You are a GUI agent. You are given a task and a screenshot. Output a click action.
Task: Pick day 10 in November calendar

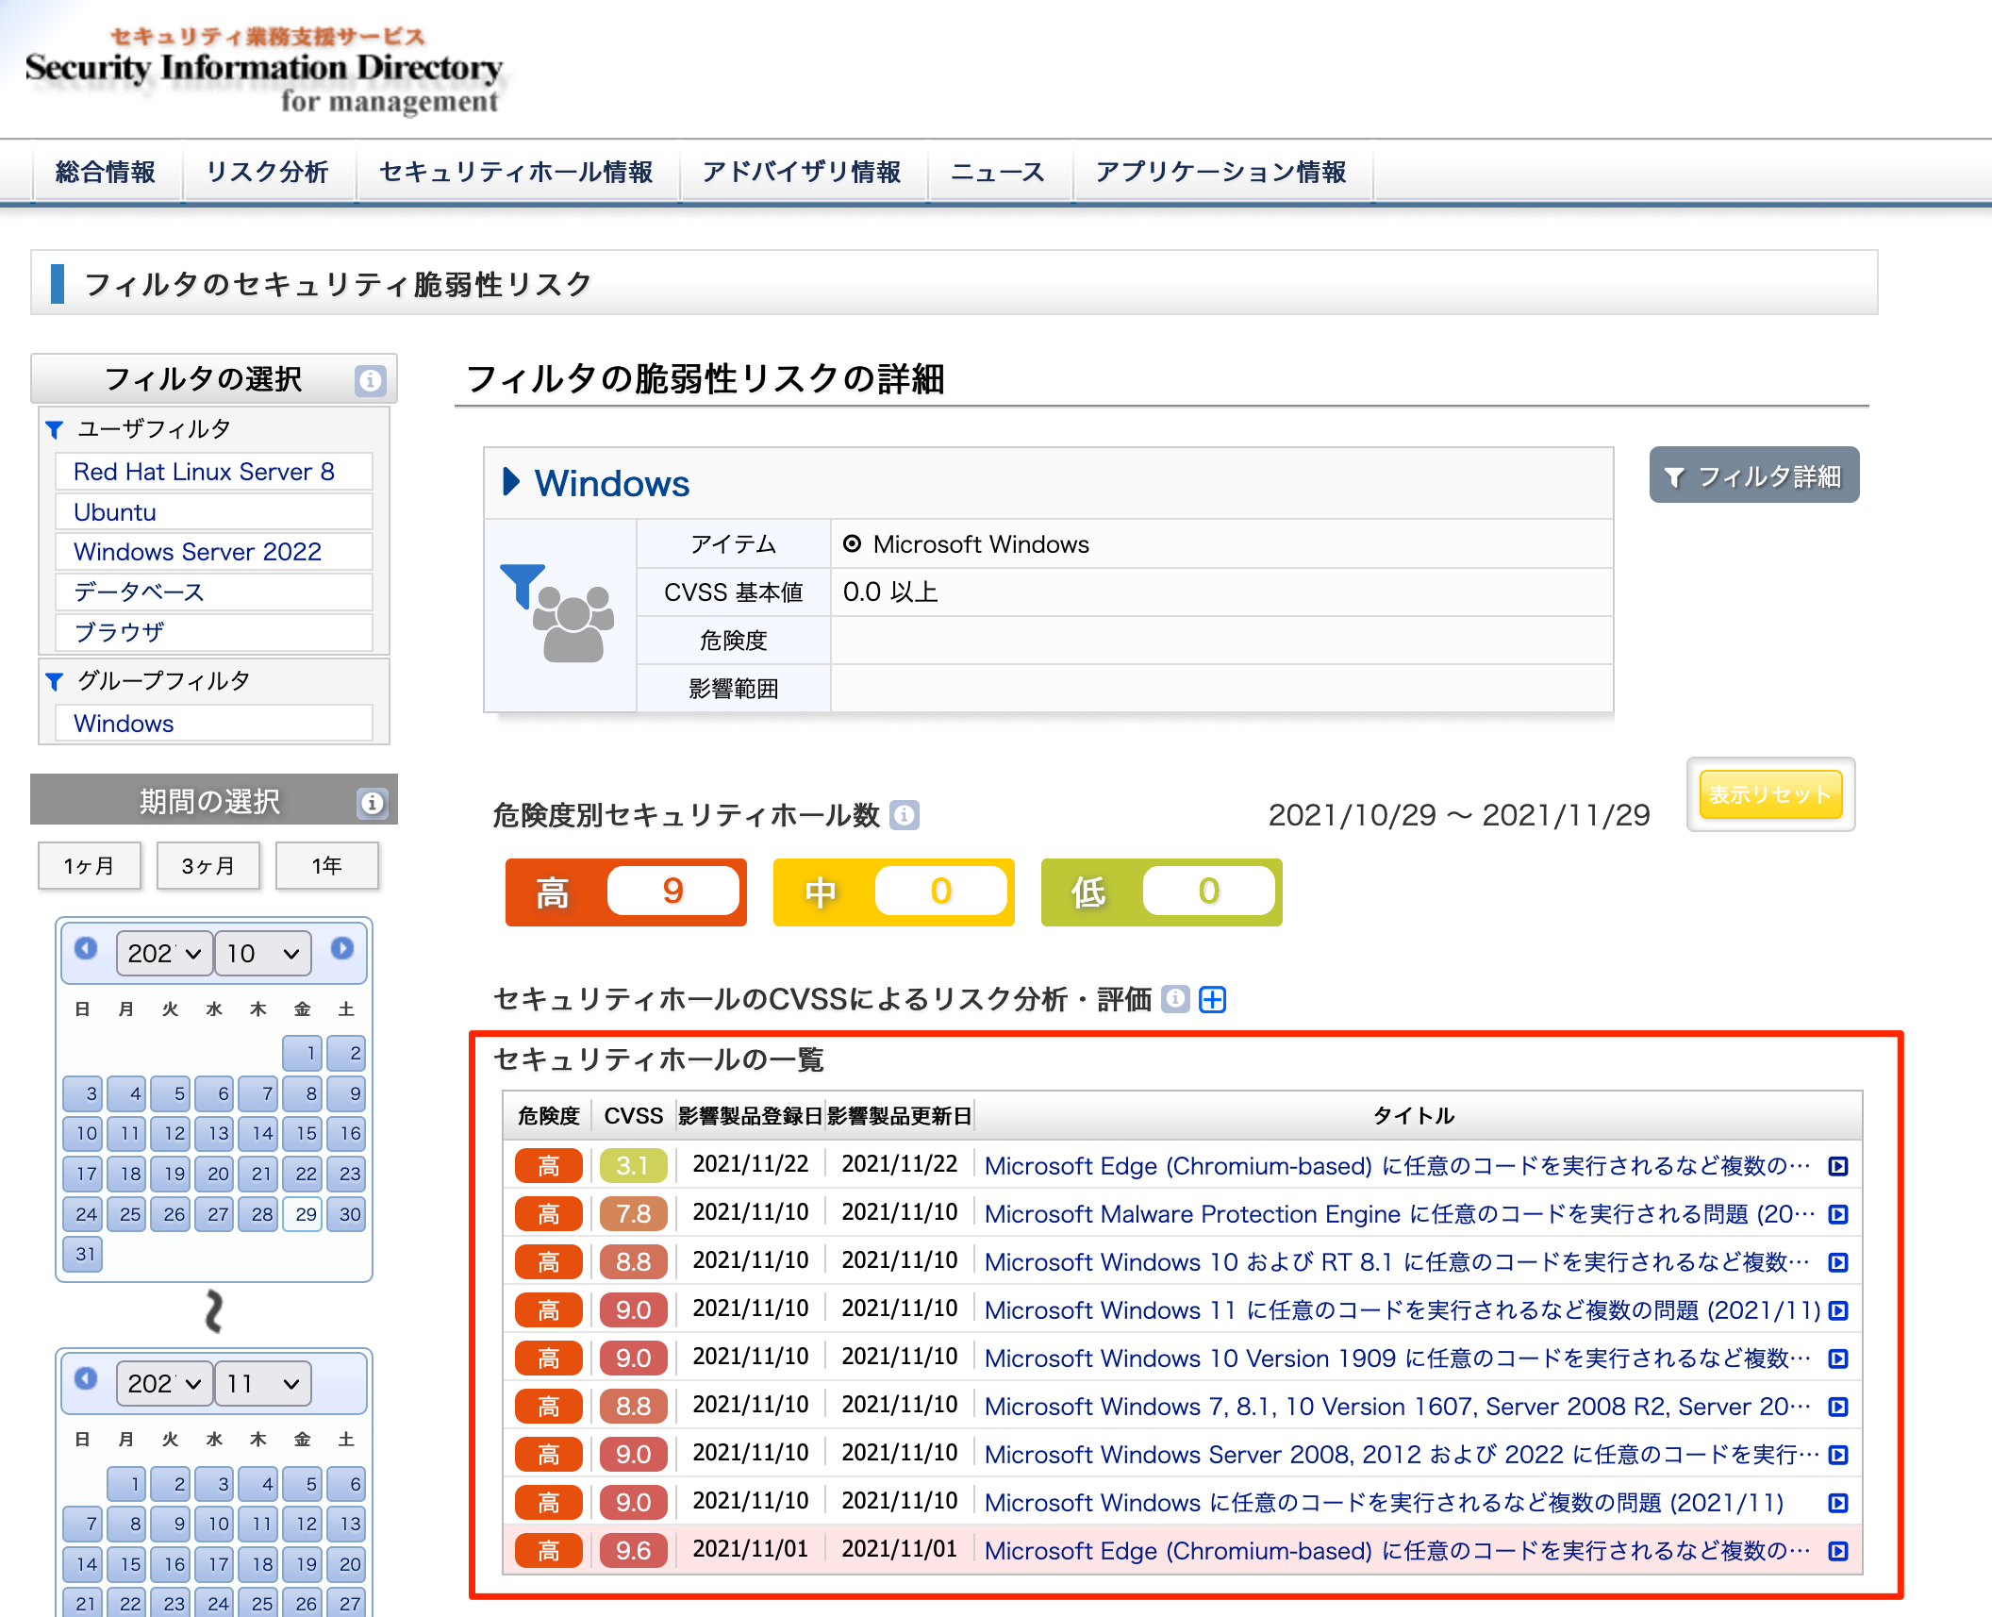click(215, 1524)
